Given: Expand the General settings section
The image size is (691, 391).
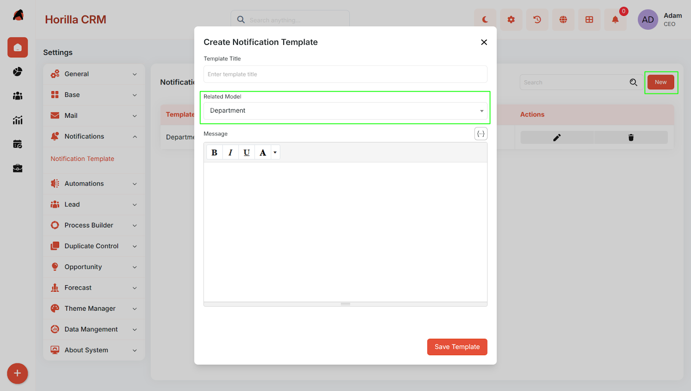Looking at the screenshot, I should coord(94,74).
